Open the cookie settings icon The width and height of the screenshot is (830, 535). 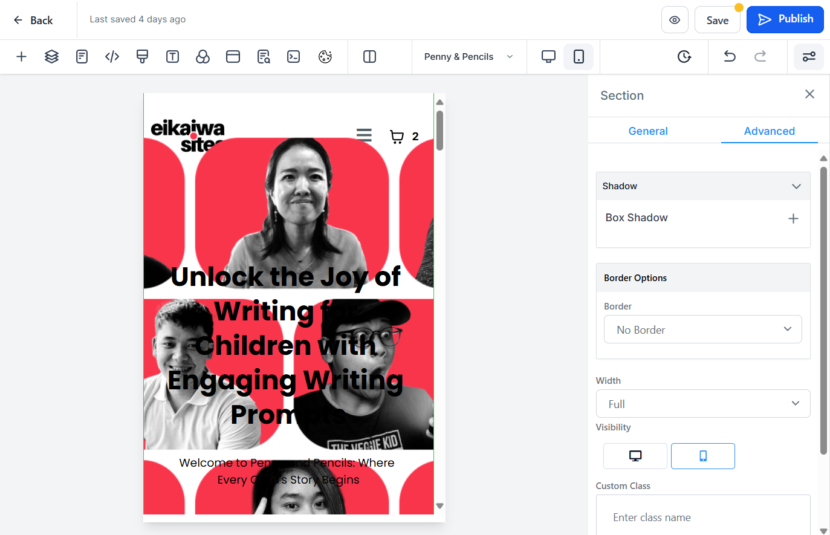tap(325, 57)
